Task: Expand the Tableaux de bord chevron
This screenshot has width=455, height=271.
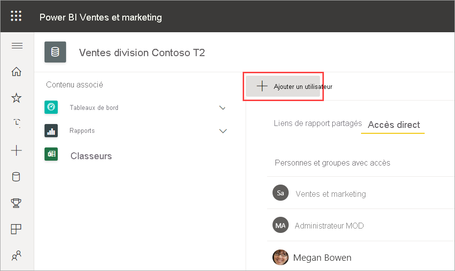Action: click(222, 108)
